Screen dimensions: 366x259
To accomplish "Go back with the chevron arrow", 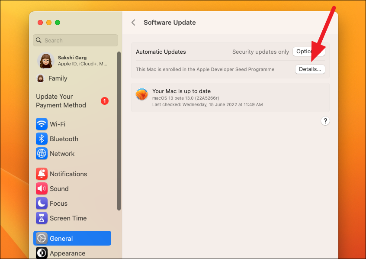I will 133,23.
